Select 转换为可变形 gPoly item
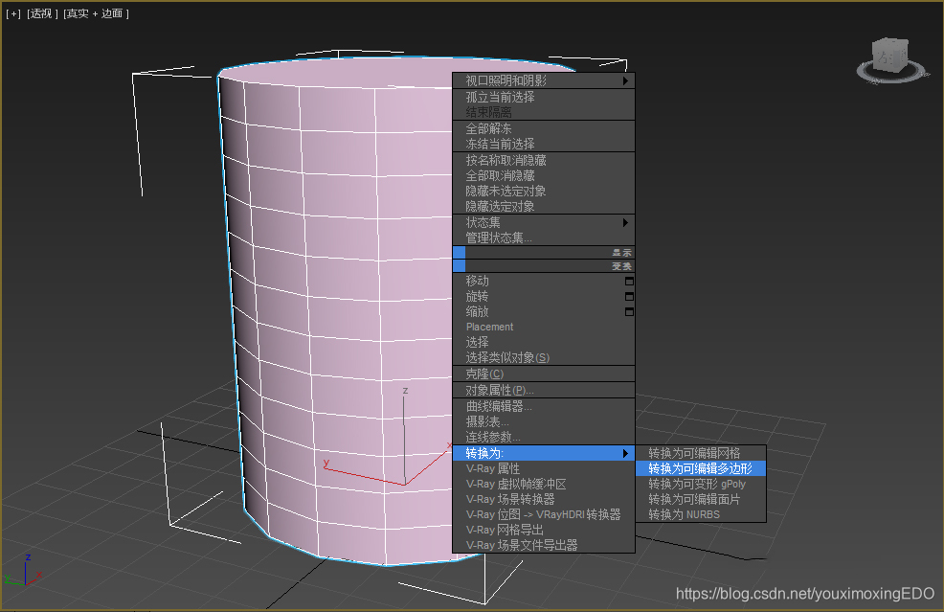Image resolution: width=944 pixels, height=612 pixels. tap(701, 485)
